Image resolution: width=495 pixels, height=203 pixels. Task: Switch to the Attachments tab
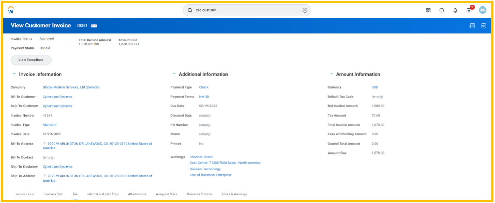coord(137,194)
